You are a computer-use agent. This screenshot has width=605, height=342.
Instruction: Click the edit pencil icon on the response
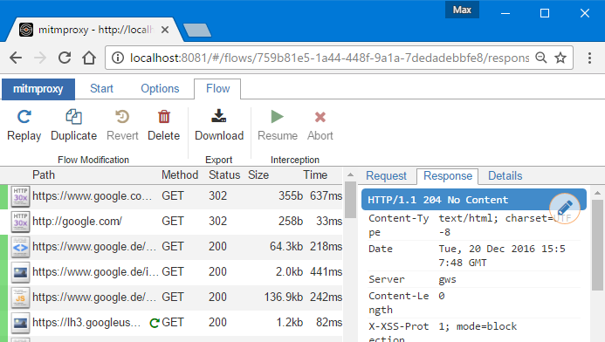[x=565, y=209]
